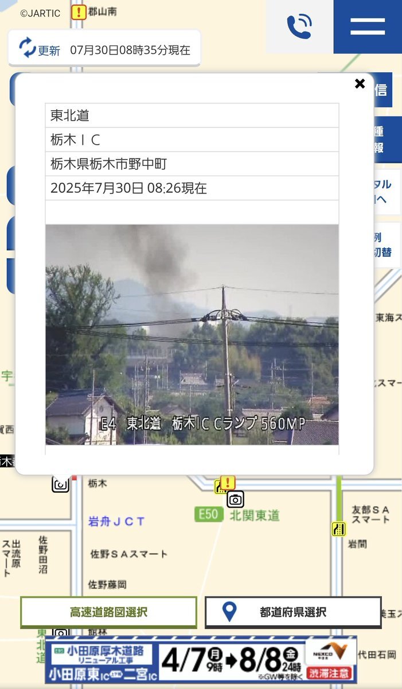Viewport: 402px width, 689px height.
Task: Select 岩舟JCT on the map
Action: [116, 521]
